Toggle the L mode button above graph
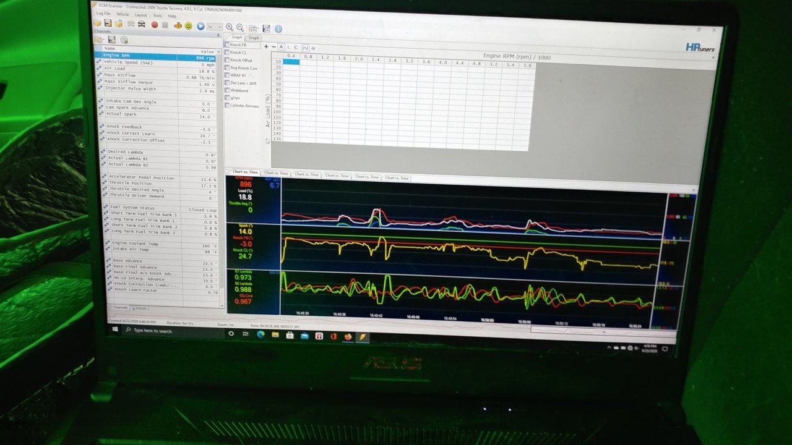Image resolution: width=792 pixels, height=445 pixels. tap(288, 47)
